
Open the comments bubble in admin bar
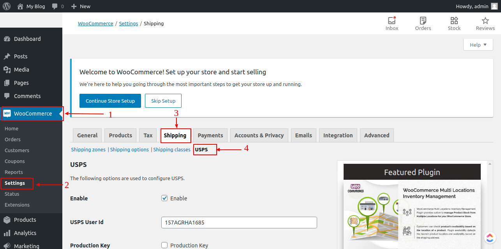coord(54,6)
